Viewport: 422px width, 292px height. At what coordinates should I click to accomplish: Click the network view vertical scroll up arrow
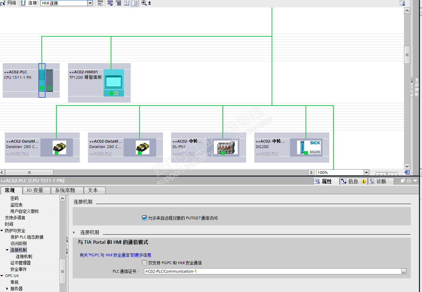[x=407, y=11]
